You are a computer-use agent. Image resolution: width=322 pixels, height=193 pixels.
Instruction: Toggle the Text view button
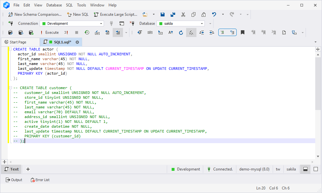(12, 169)
